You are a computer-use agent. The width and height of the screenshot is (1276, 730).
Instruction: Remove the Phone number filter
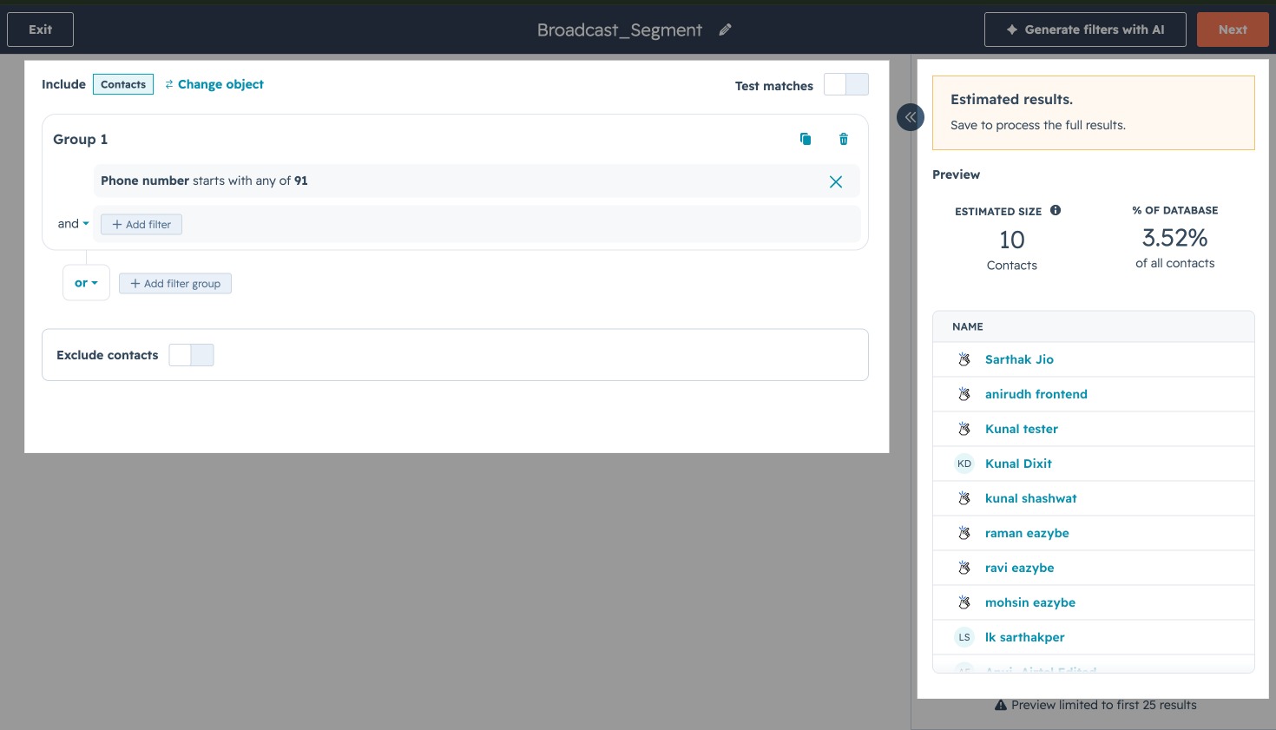point(836,181)
